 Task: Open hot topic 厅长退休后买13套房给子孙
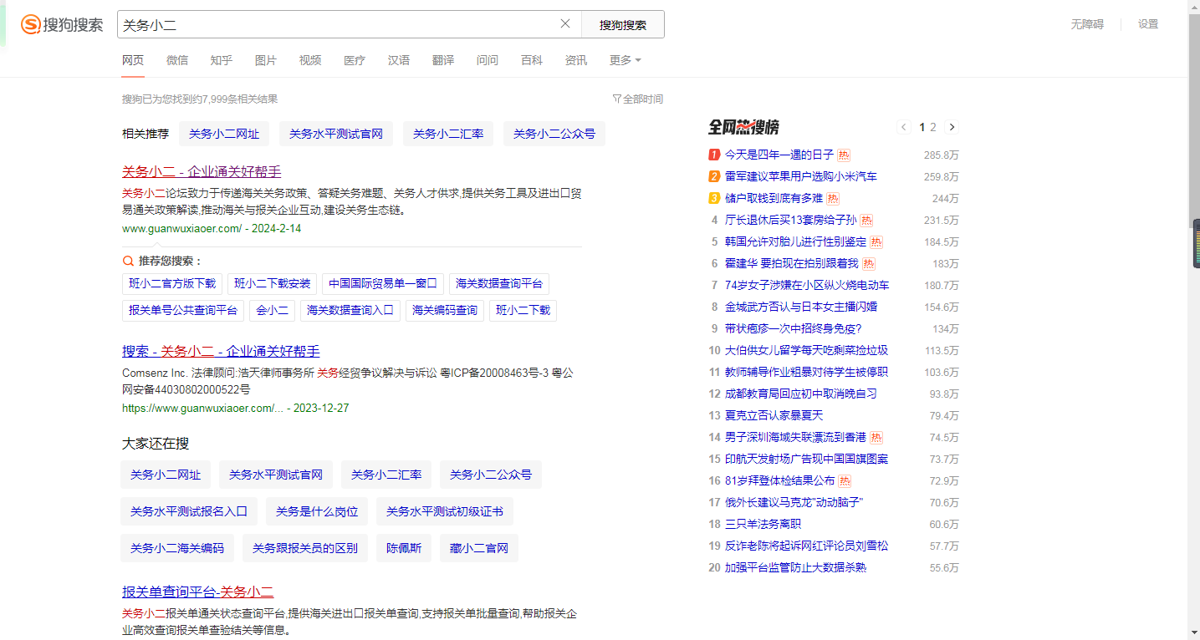[790, 220]
